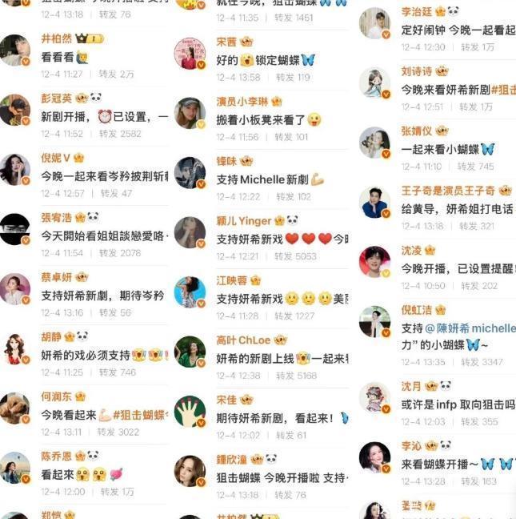Click the #狙击蝴蝶 hashtag in 何润东's post
The height and width of the screenshot is (519, 516).
(141, 415)
